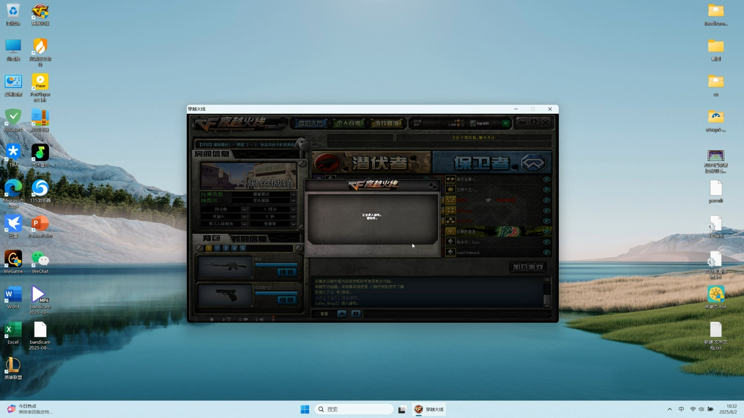Select backpack slot 4
744x418 pixels.
234,248
